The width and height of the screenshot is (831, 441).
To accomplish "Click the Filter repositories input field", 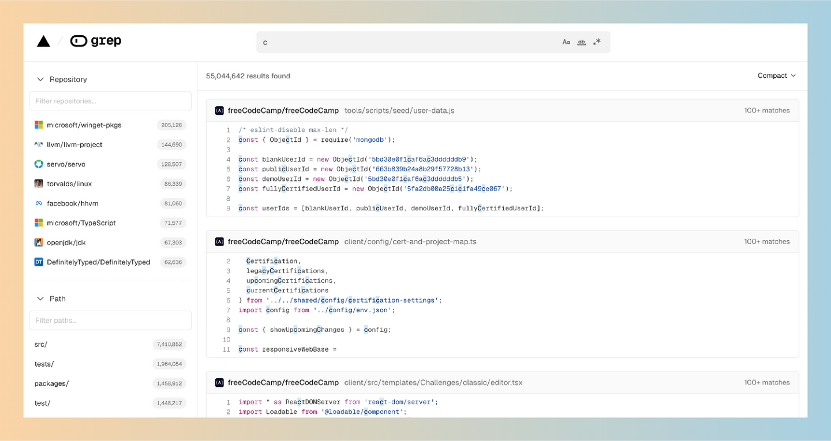I will point(110,101).
